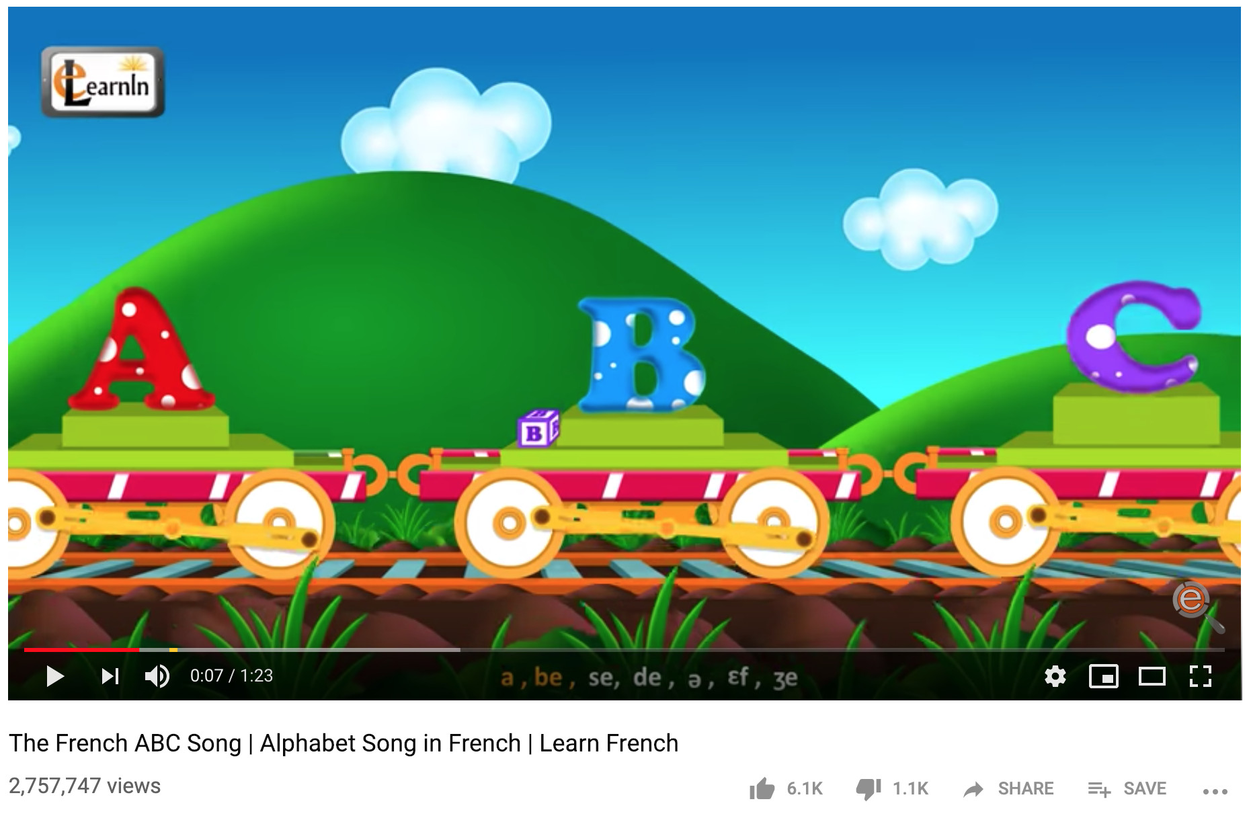Dislike the video with thumbs down

pos(869,789)
